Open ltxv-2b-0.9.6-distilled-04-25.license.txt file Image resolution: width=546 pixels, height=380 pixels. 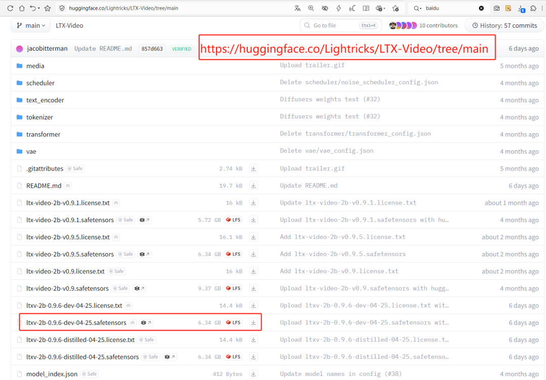[x=80, y=340]
